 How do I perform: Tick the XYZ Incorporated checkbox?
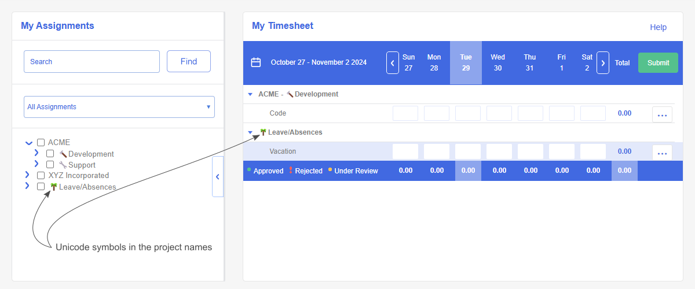point(41,175)
